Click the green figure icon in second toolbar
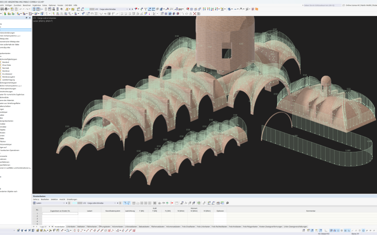 [x=5, y=14]
